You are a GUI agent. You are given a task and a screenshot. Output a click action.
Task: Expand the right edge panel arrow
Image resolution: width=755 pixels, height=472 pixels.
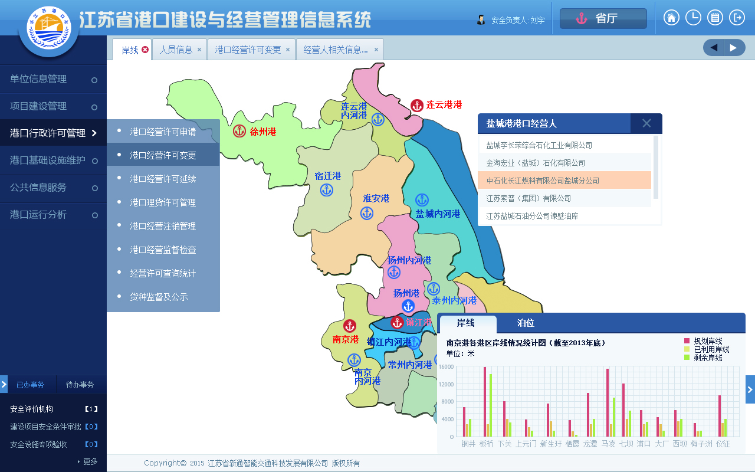750,389
